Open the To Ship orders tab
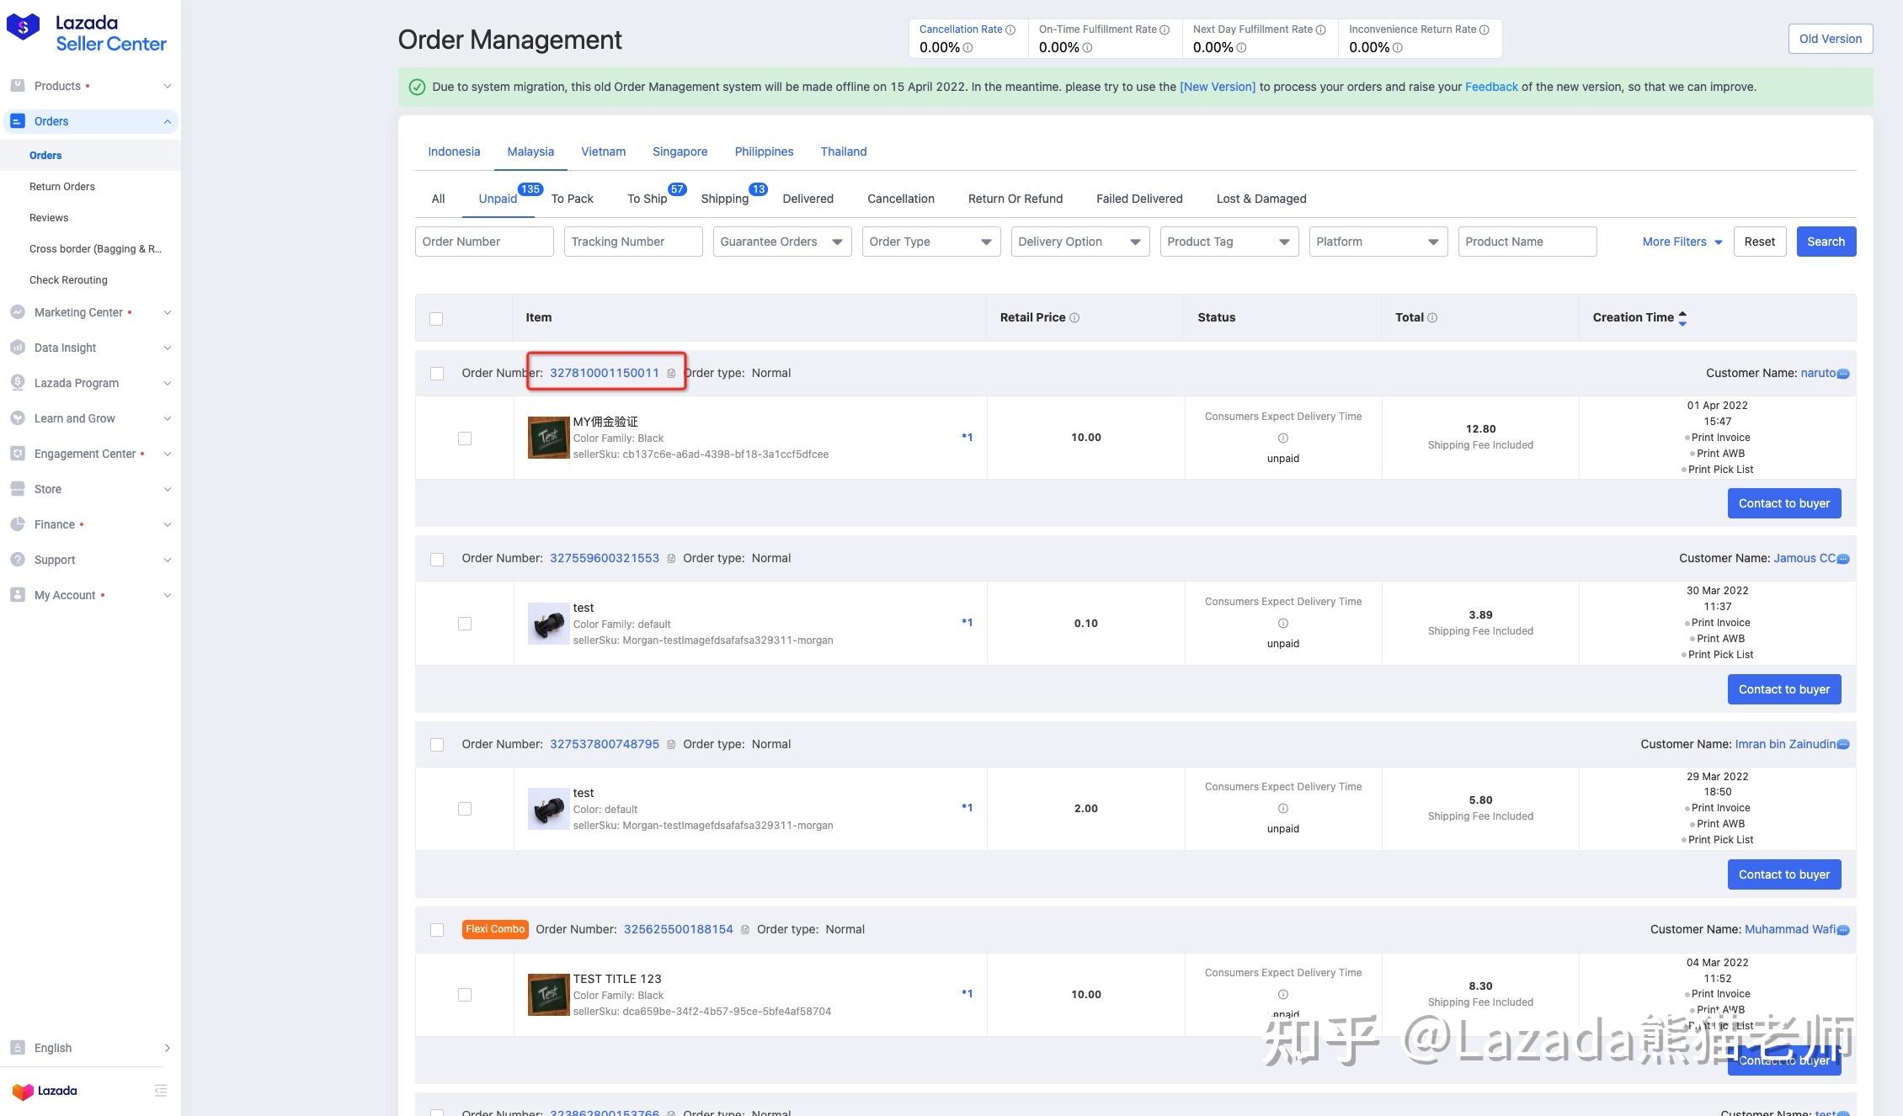Screen dimensions: 1903x1116 click(647, 199)
